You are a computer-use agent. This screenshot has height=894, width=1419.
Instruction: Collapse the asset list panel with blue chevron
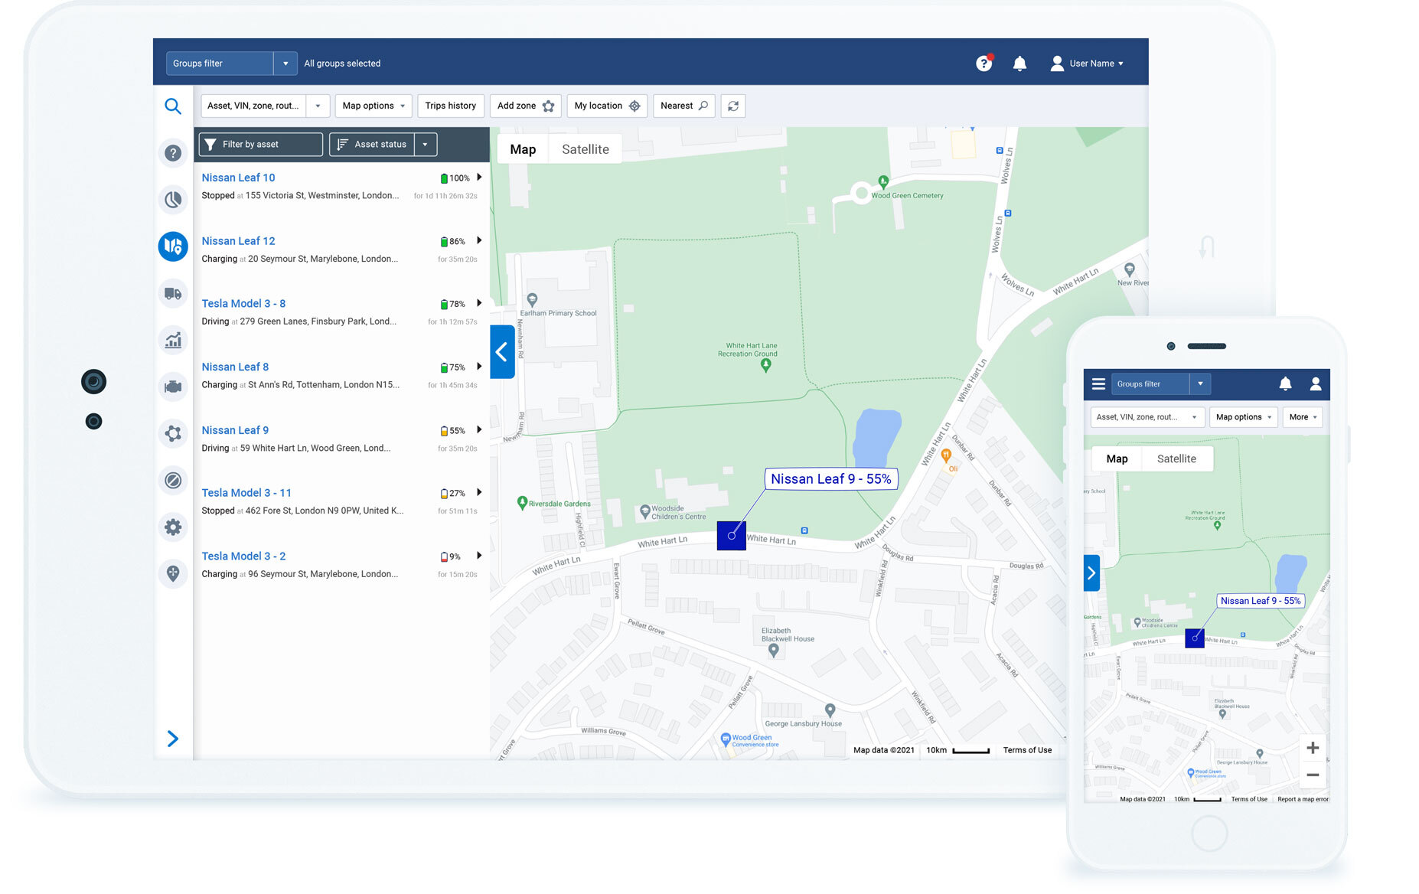[x=502, y=352]
